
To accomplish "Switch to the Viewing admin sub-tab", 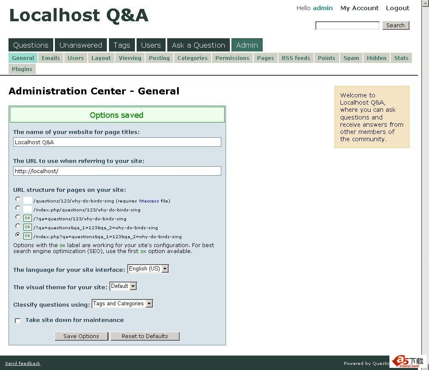I will coord(130,58).
